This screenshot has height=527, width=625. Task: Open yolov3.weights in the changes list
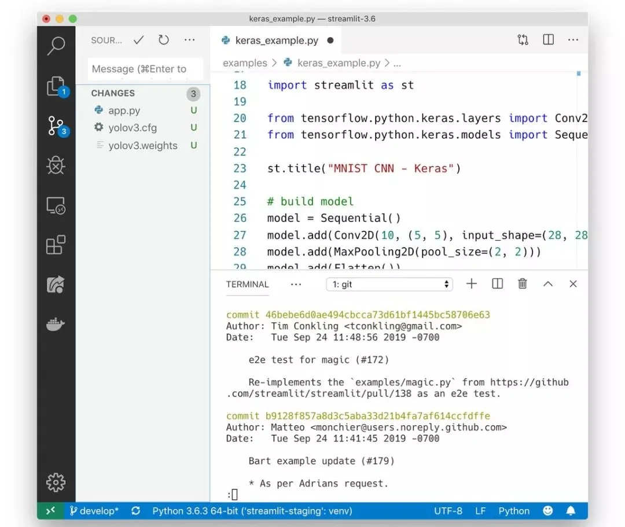tap(143, 145)
